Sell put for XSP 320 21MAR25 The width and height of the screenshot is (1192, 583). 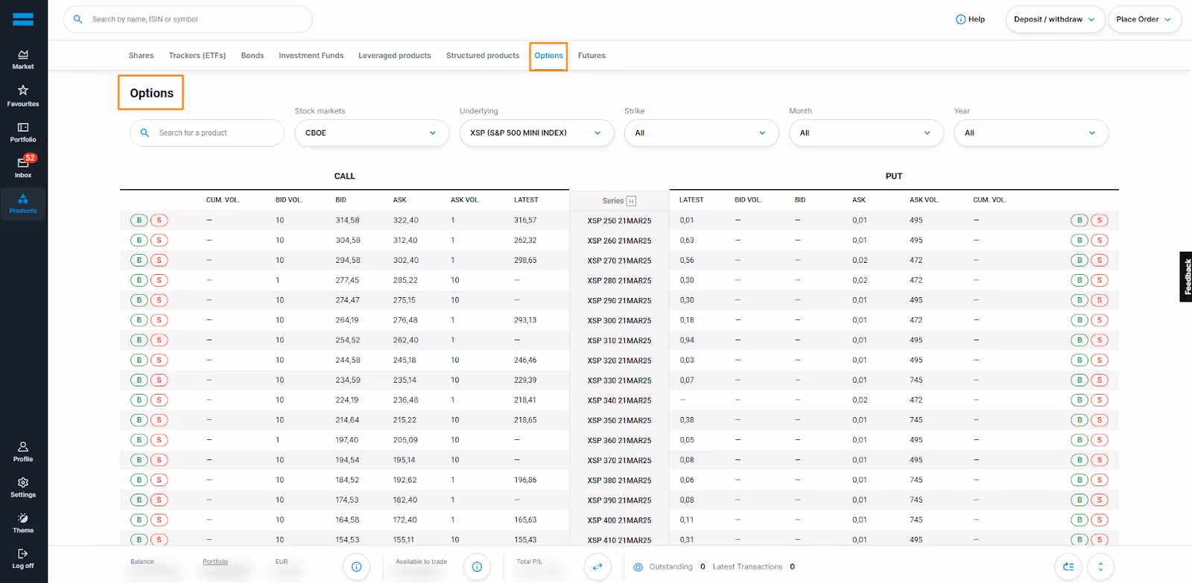click(1100, 360)
